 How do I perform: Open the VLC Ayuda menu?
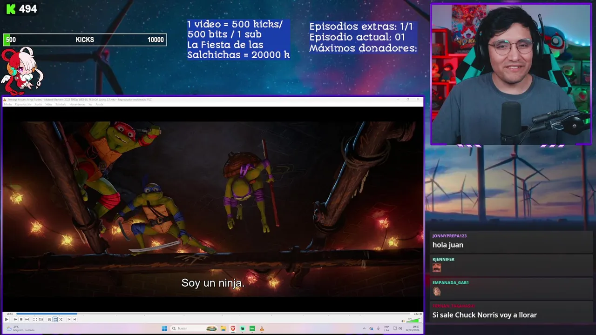point(99,104)
